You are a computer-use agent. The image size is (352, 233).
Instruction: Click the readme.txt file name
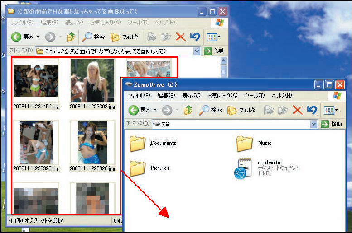[x=270, y=163]
